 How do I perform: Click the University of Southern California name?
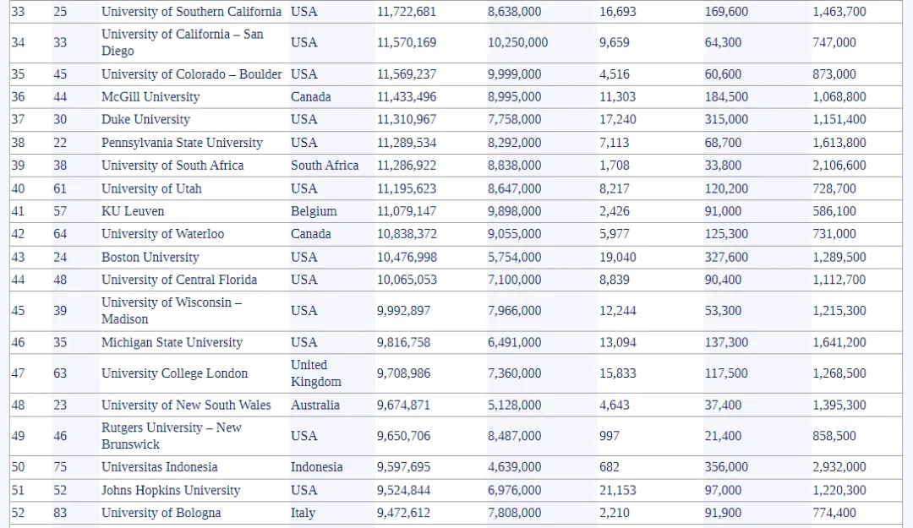[x=191, y=12]
